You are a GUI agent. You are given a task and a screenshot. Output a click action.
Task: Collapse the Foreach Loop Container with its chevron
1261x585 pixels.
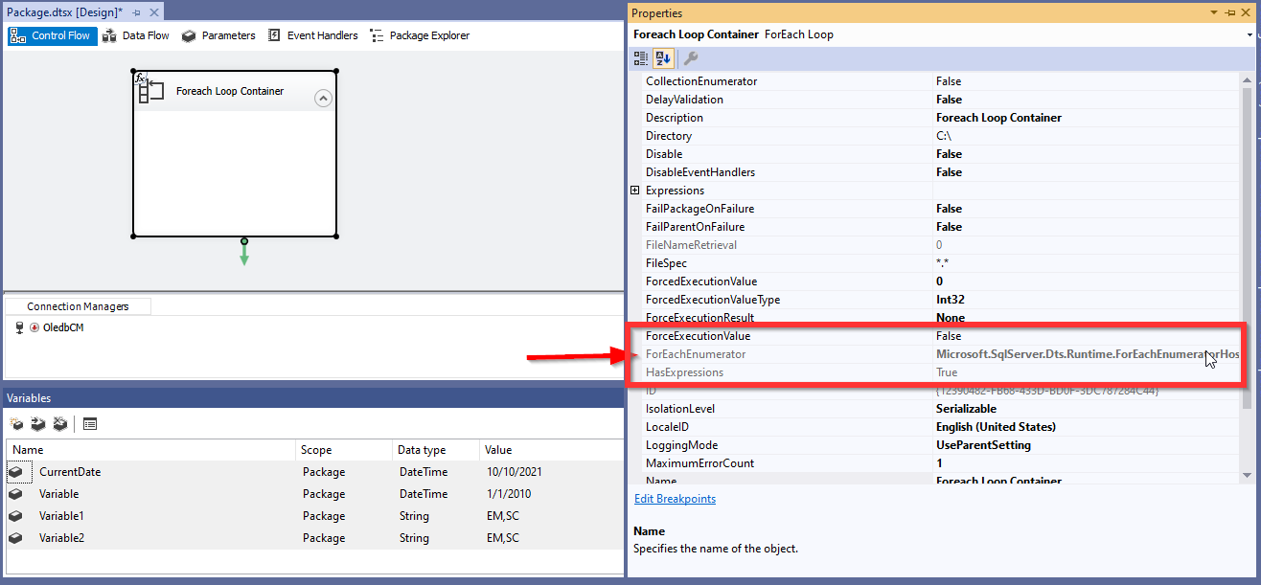pyautogui.click(x=323, y=98)
